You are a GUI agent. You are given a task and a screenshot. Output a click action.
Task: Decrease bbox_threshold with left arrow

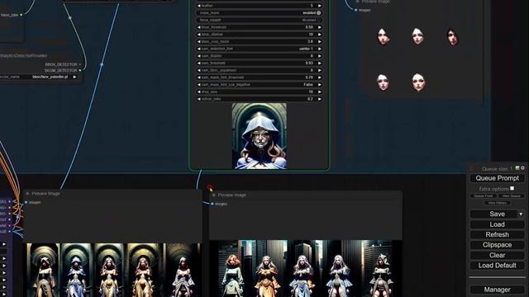pyautogui.click(x=198, y=27)
